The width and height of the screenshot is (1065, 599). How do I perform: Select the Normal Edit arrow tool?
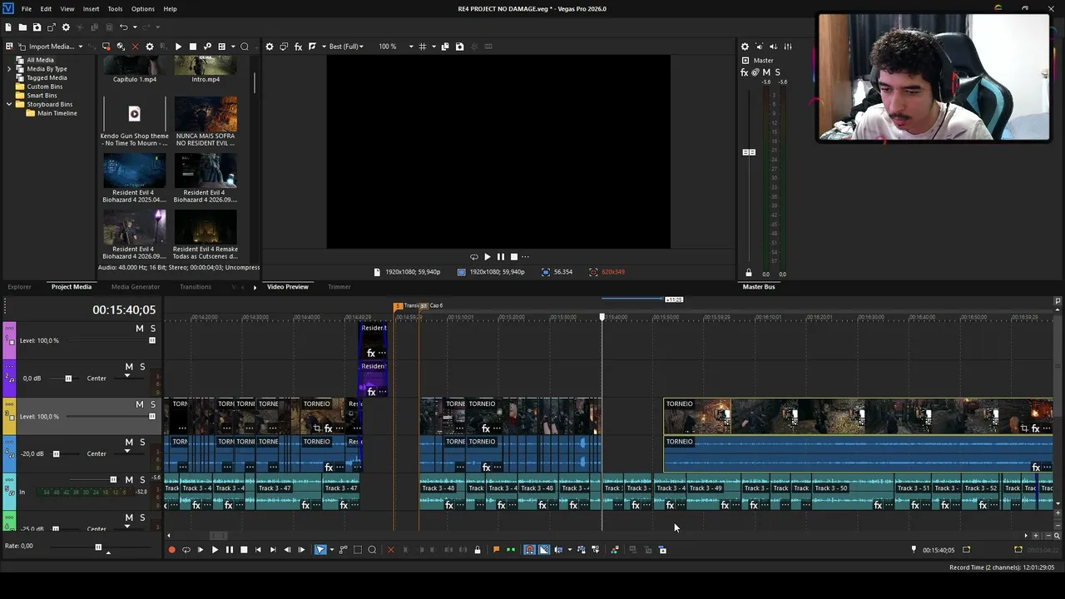(320, 550)
